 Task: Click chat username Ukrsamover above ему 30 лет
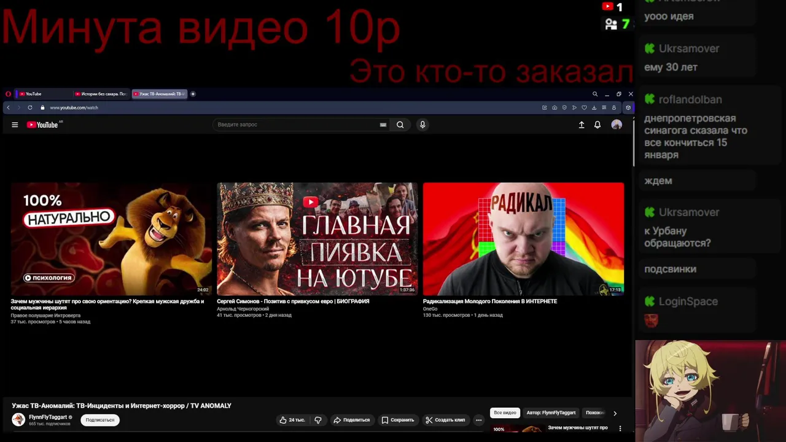tap(689, 48)
